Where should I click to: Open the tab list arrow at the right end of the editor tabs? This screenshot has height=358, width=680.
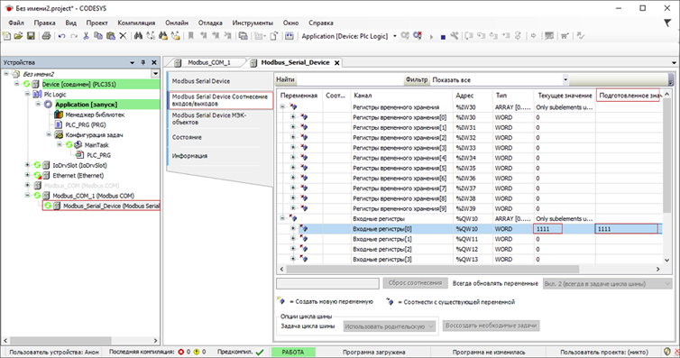[x=674, y=63]
